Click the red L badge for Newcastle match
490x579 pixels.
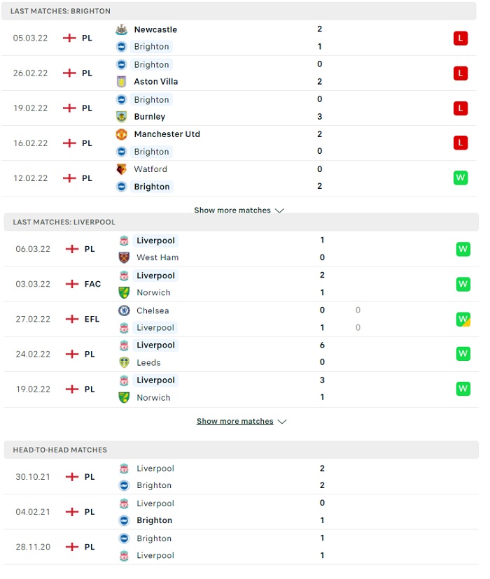click(x=461, y=38)
